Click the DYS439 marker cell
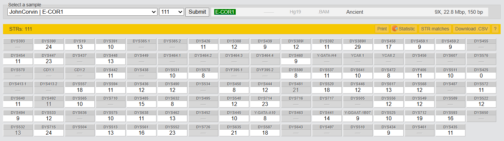The image size is (504, 141). pos(265,44)
